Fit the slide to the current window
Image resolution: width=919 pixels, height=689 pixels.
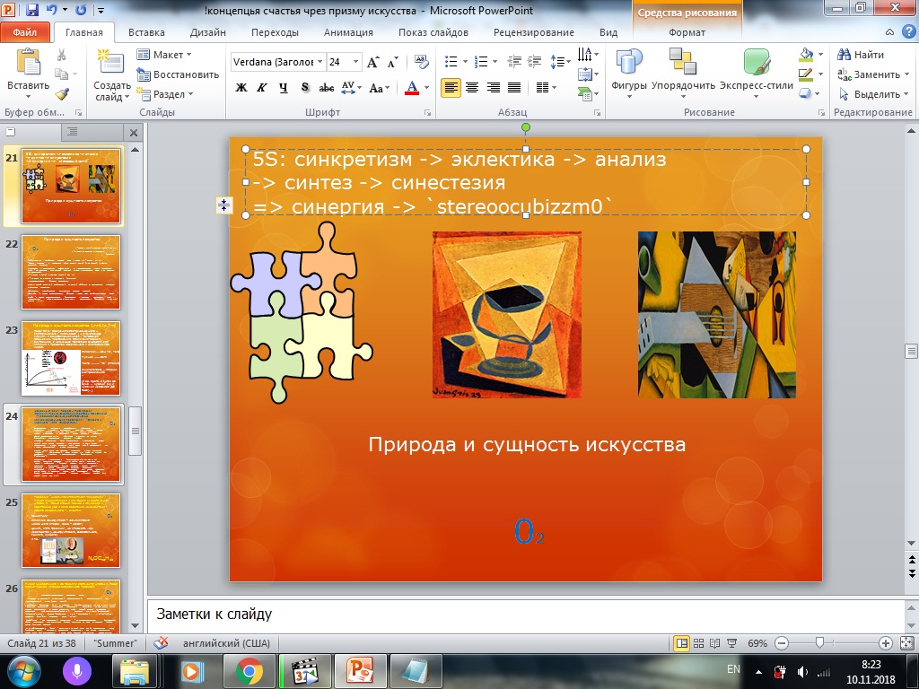coord(906,643)
